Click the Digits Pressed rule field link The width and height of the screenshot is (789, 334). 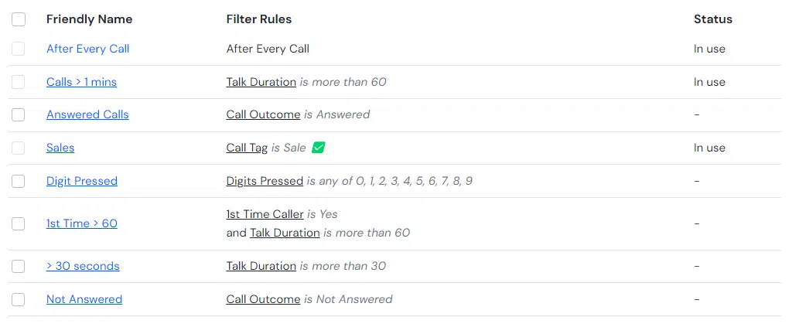pos(265,181)
